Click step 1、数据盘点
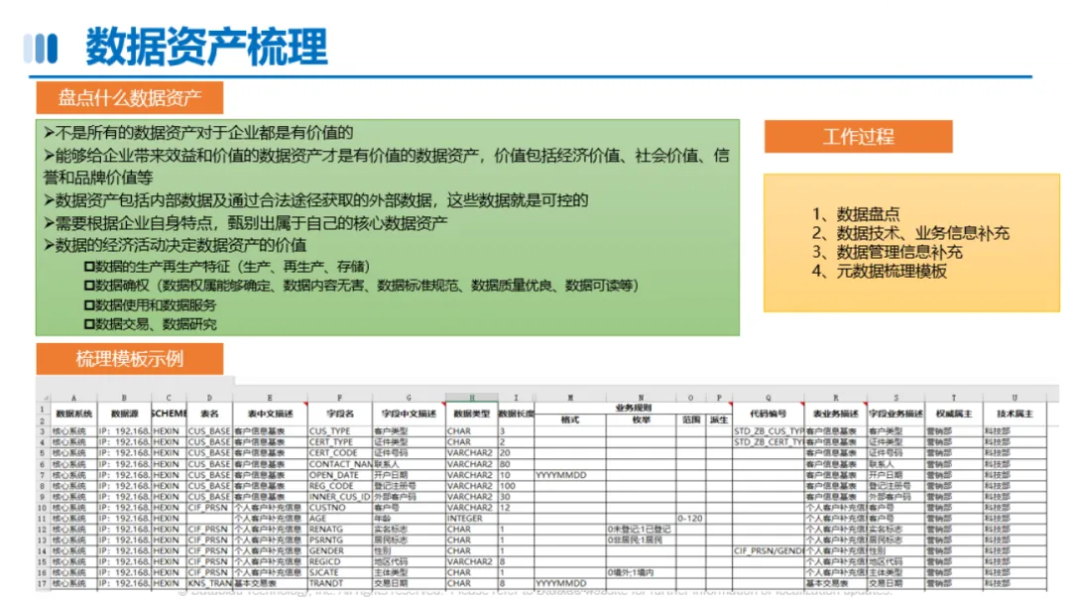 tap(856, 213)
